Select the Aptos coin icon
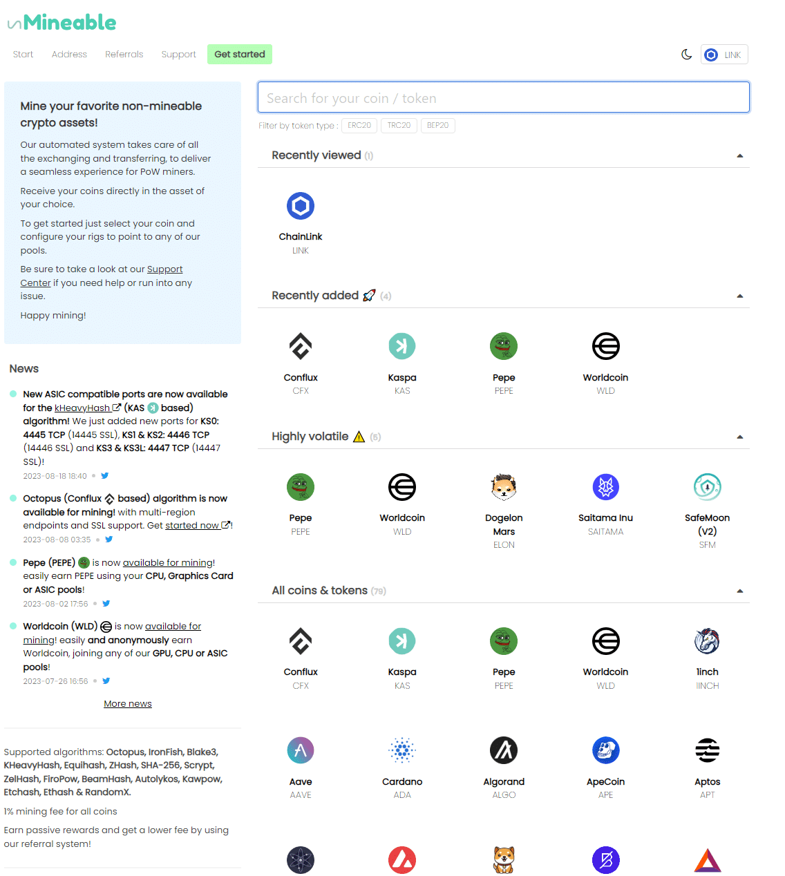This screenshot has width=785, height=876. [x=708, y=750]
